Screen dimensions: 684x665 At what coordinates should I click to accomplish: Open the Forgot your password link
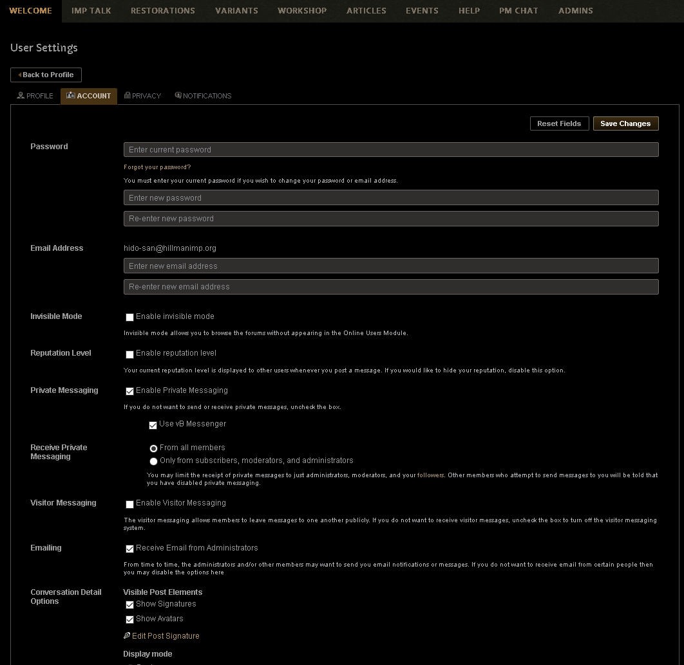click(157, 167)
